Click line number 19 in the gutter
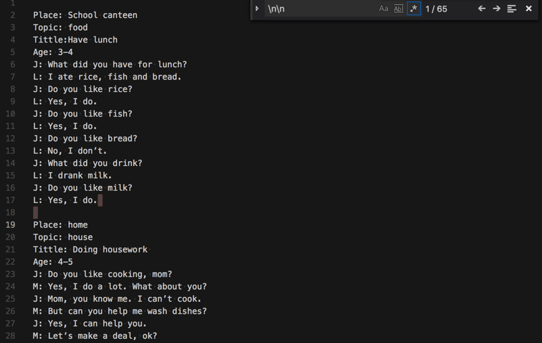Screen dimensions: 542x343 (x=11, y=225)
